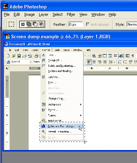This screenshot has height=163, width=137.
Task: Click the Numbering list icon in Word toolbar
Action: [120, 62]
